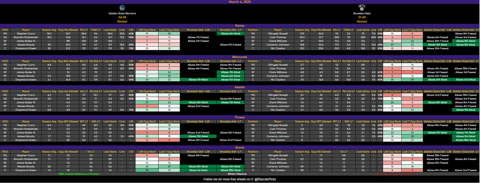Click Rested status under Warriors record
Image resolution: width=480 pixels, height=183 pixels.
[122, 22]
